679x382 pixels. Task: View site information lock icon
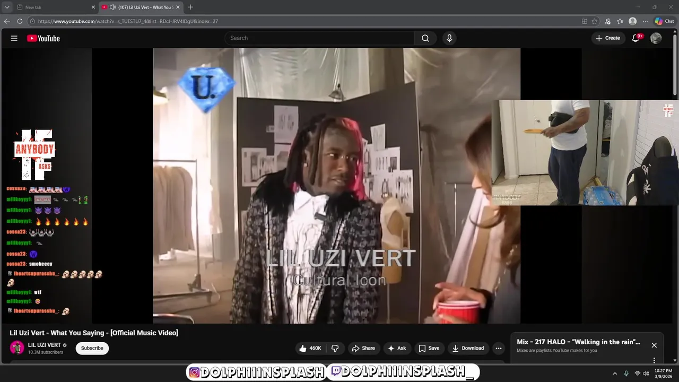coord(32,21)
